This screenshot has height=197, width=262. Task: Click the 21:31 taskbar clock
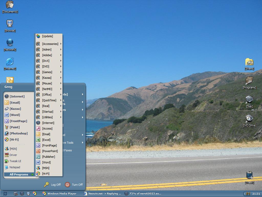coord(256,194)
